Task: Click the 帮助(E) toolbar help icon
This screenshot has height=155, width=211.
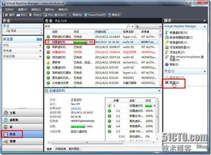Action: (x=114, y=15)
